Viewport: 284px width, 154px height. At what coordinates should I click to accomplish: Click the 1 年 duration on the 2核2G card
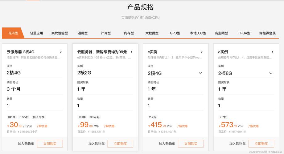[81, 89]
